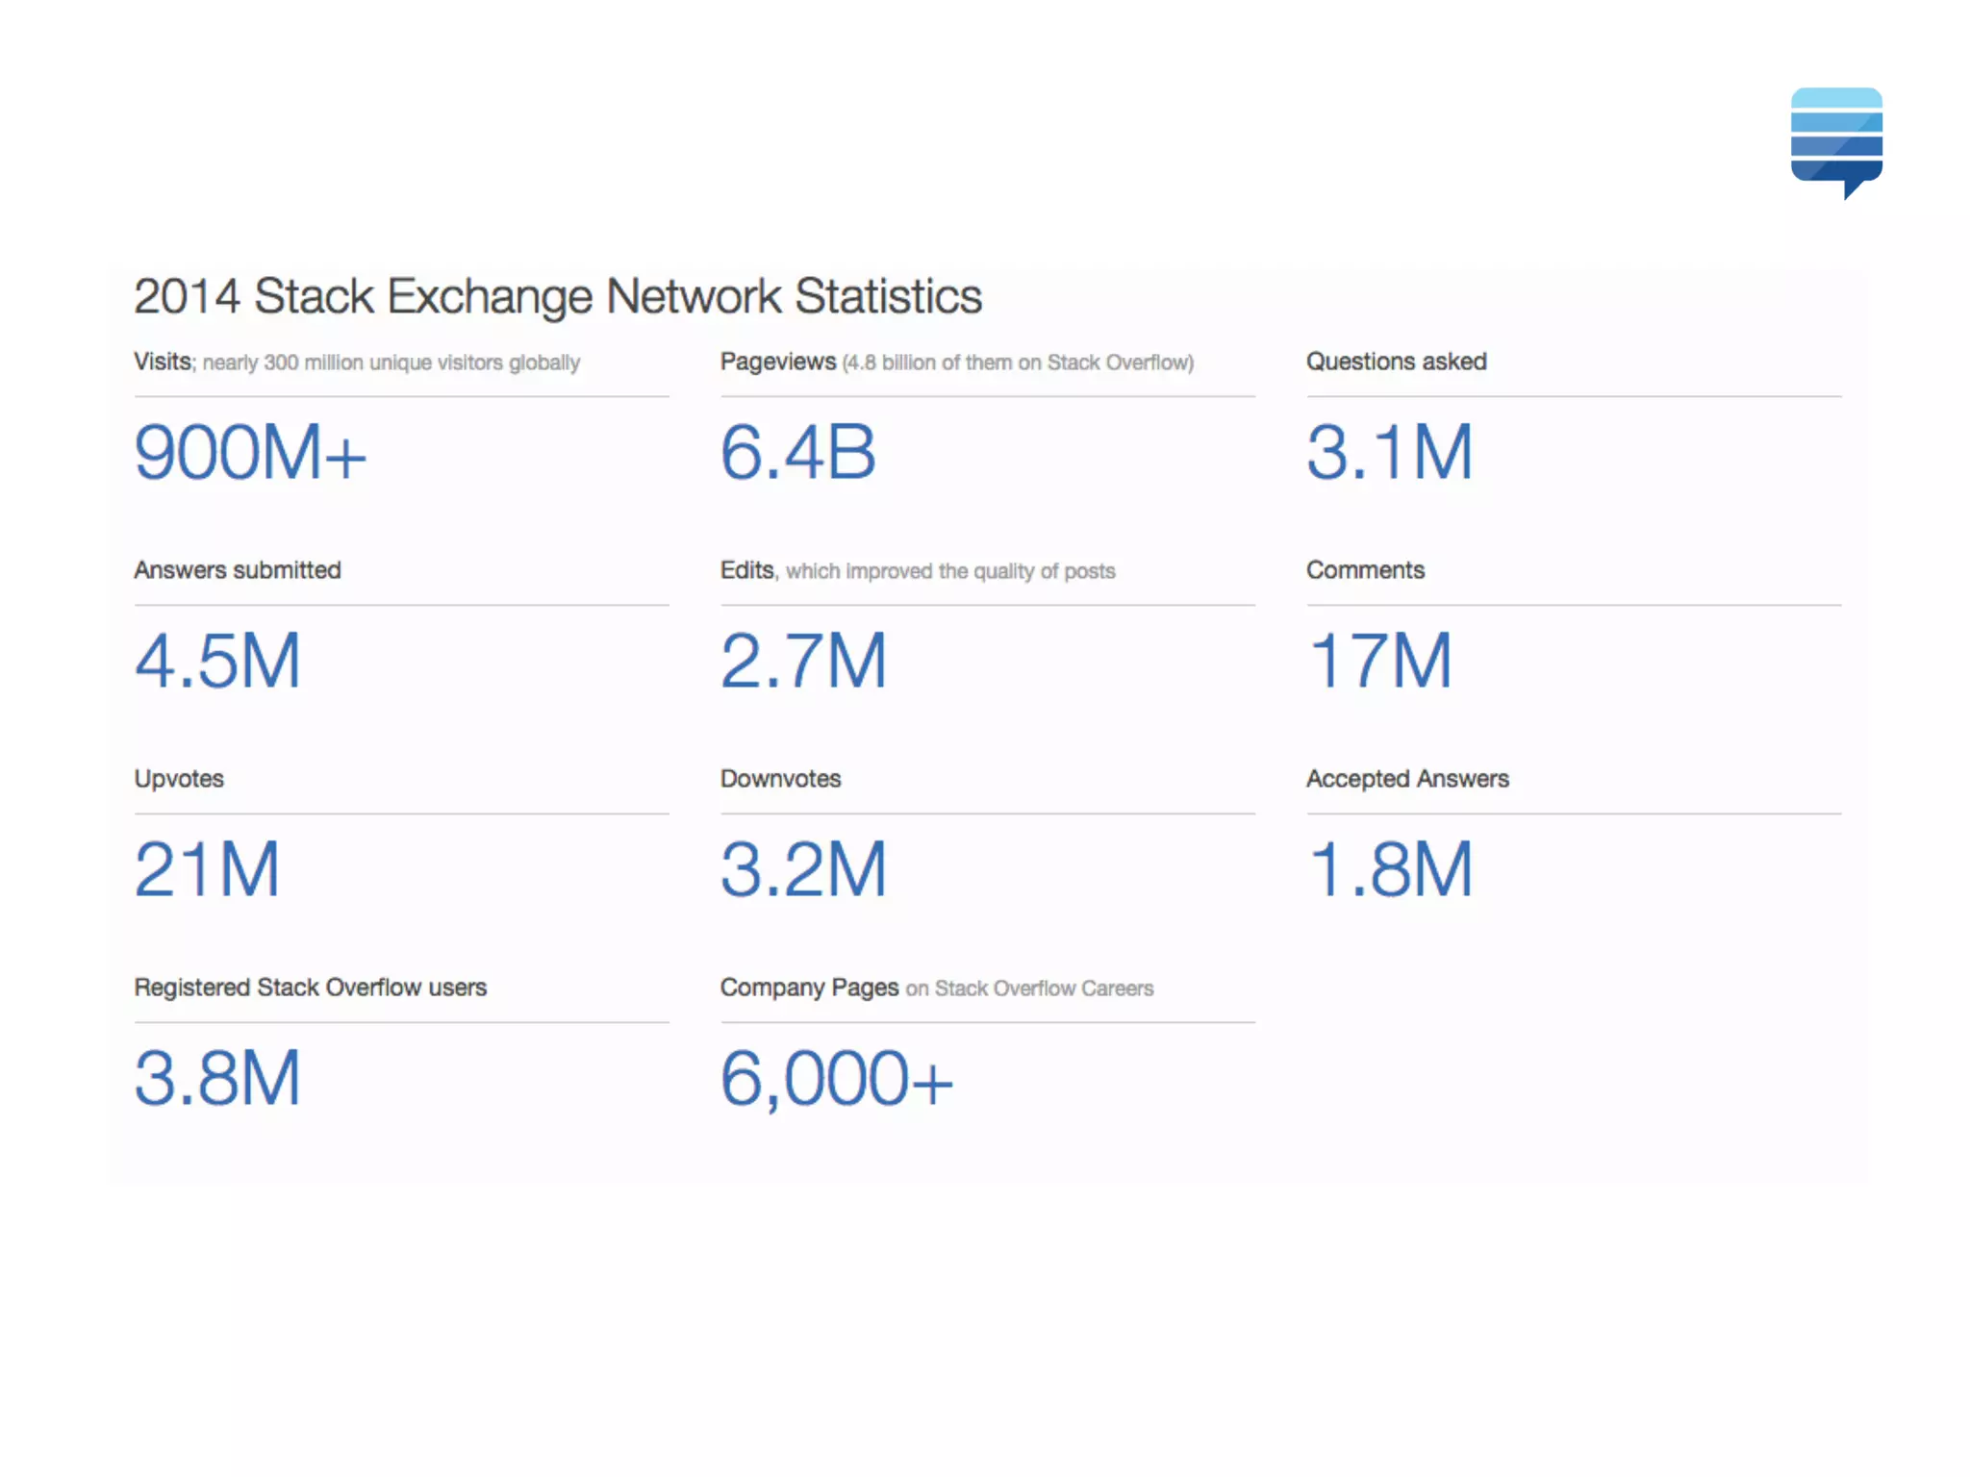Click the '21M' upvotes figure
The height and width of the screenshot is (1477, 1970).
[208, 869]
